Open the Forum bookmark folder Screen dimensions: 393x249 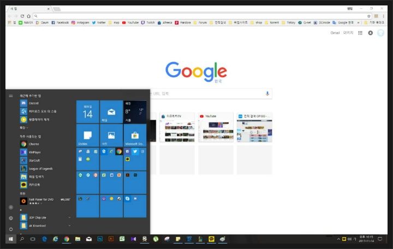pyautogui.click(x=200, y=22)
